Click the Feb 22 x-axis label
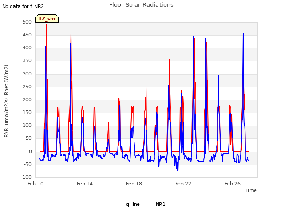 (x=183, y=184)
